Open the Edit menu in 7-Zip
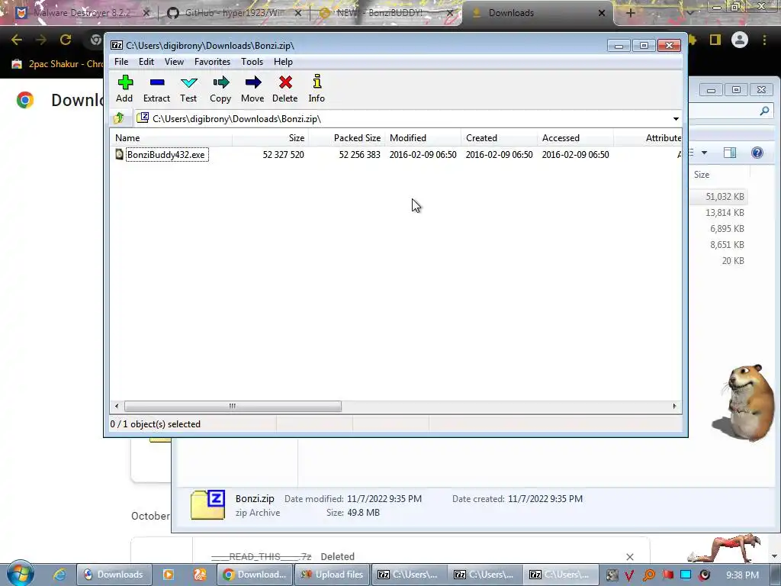 pyautogui.click(x=146, y=62)
